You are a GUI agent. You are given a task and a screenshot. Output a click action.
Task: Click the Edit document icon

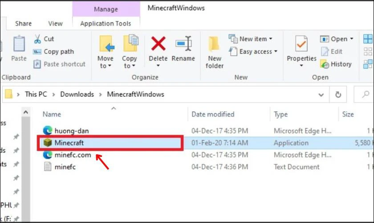click(325, 51)
